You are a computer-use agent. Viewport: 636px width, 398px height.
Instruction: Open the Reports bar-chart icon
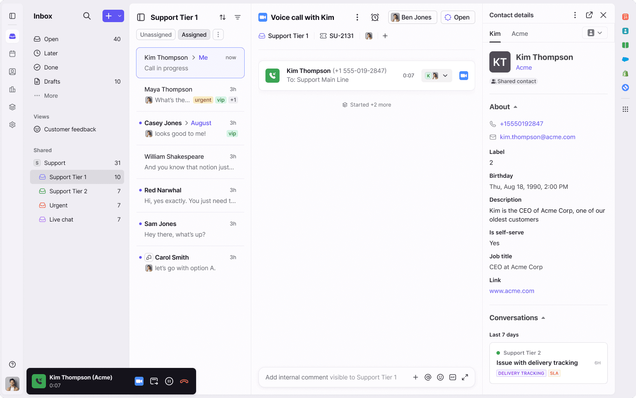coord(12,89)
